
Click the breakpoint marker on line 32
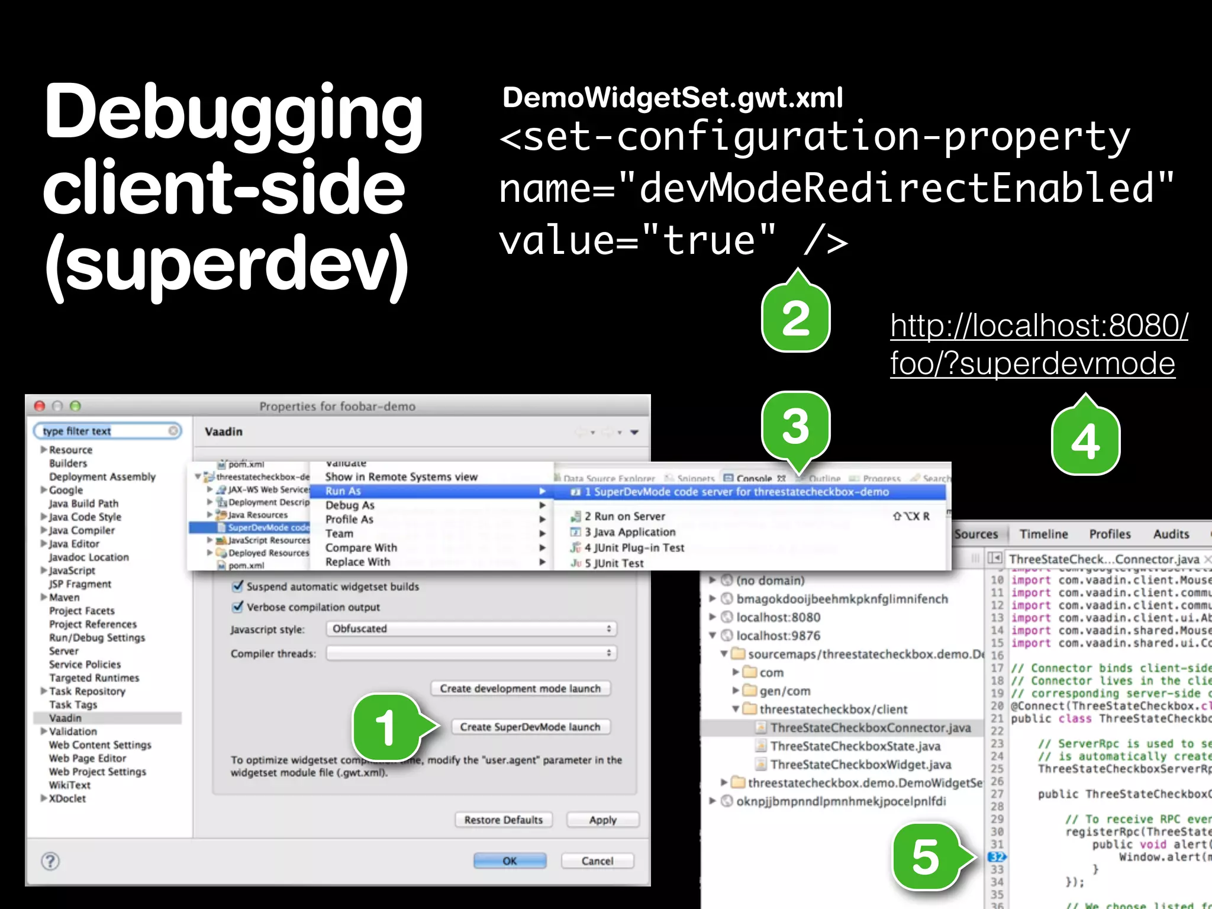pyautogui.click(x=997, y=857)
